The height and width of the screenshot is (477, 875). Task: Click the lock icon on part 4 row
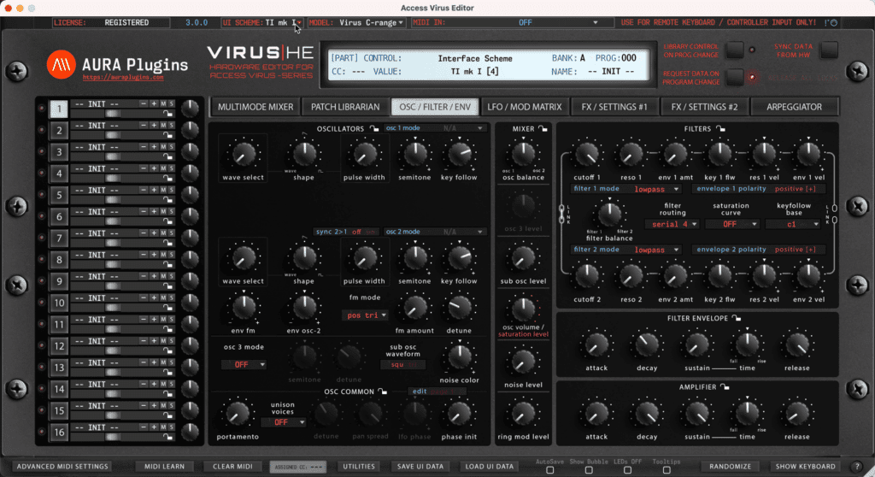click(167, 178)
